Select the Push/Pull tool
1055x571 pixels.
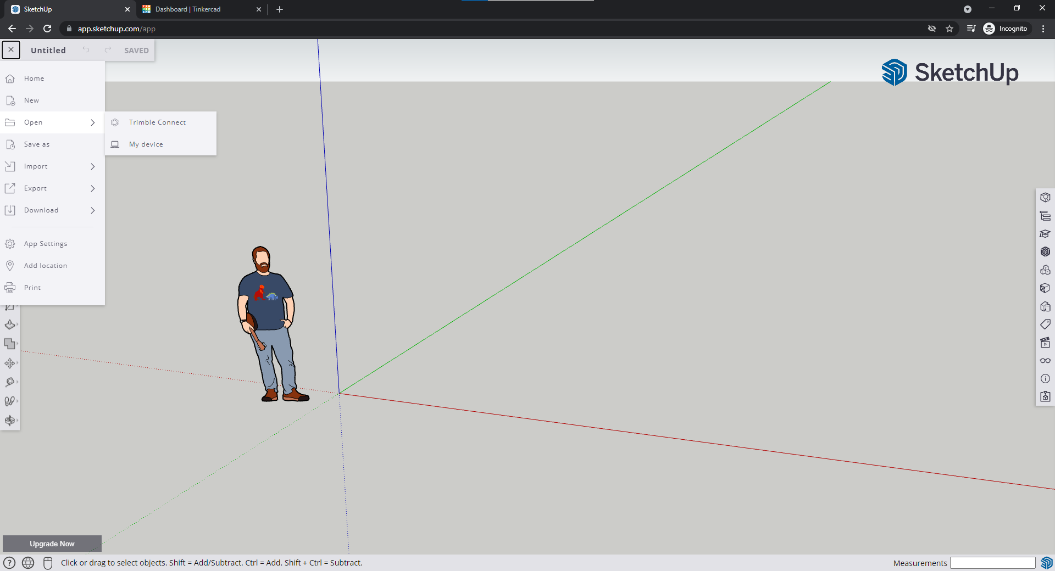(9, 324)
